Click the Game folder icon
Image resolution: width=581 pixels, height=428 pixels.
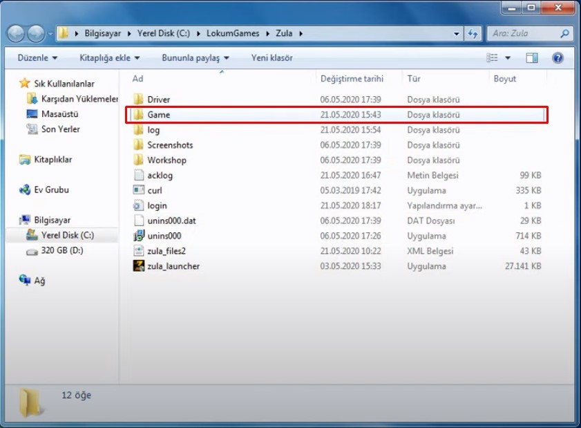pos(138,114)
